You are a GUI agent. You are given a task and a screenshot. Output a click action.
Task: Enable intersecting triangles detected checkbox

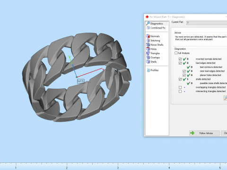[180, 91]
